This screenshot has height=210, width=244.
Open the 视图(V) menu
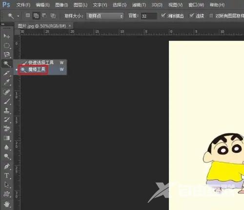pyautogui.click(x=176, y=5)
